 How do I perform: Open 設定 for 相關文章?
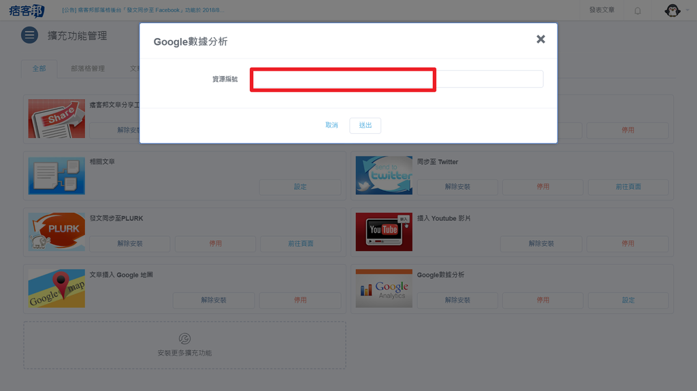pos(300,187)
